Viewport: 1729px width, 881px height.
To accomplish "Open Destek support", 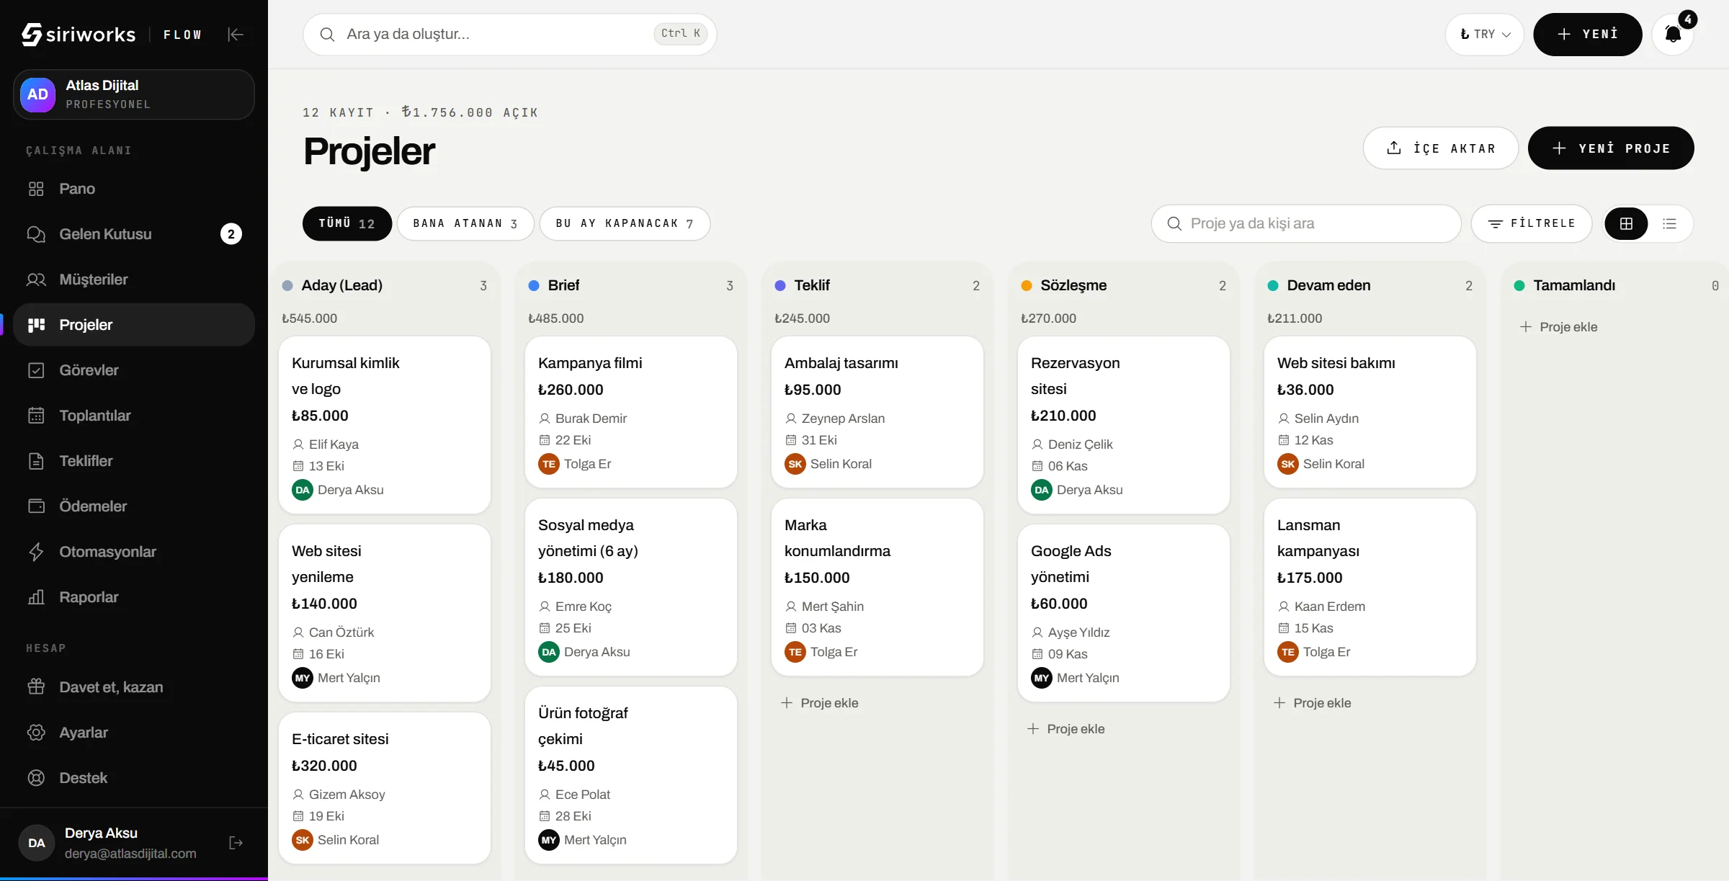I will 134,778.
